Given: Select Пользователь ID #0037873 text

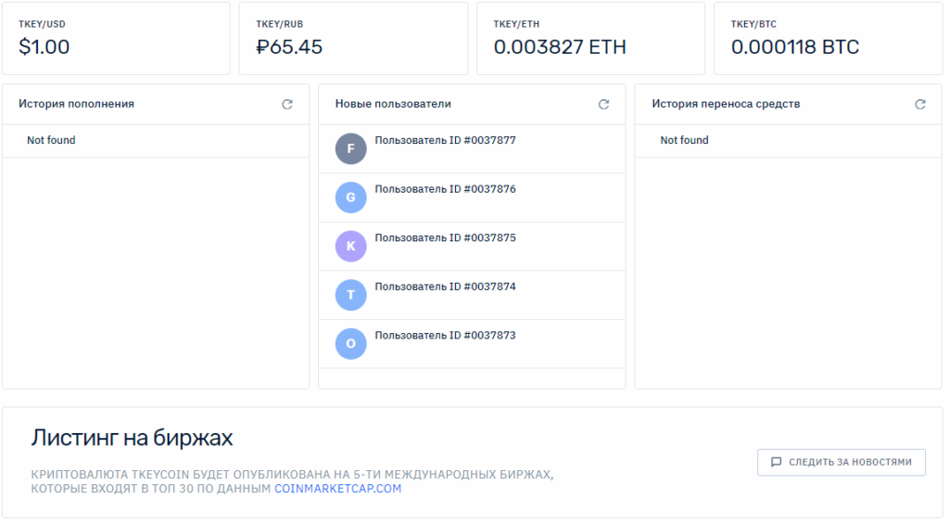Looking at the screenshot, I should (x=446, y=336).
